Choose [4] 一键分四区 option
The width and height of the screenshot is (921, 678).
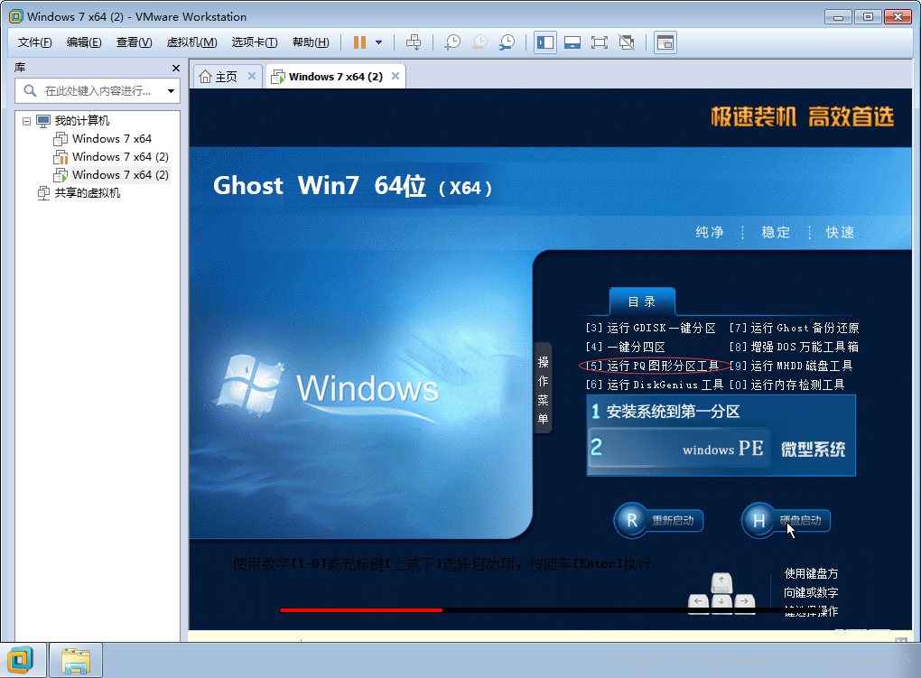(626, 347)
